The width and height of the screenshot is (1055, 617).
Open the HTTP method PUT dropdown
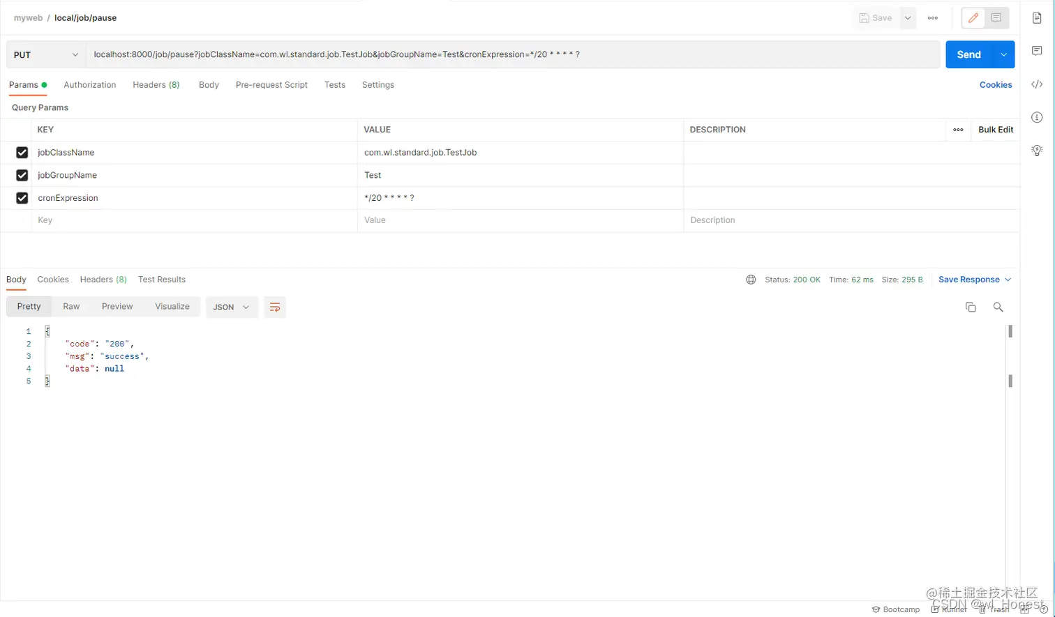point(46,54)
